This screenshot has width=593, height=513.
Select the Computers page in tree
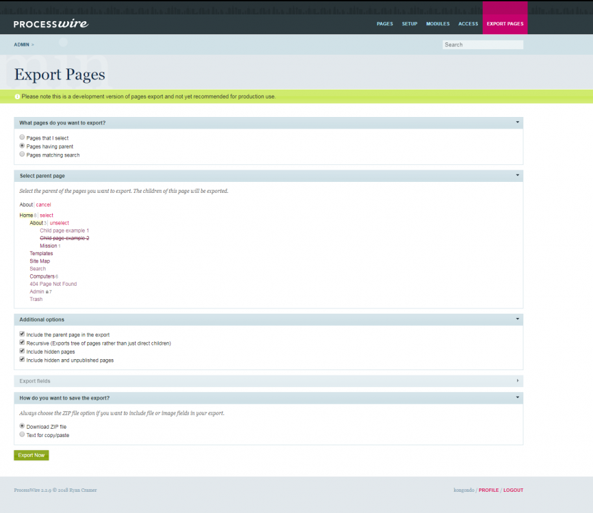pyautogui.click(x=42, y=276)
